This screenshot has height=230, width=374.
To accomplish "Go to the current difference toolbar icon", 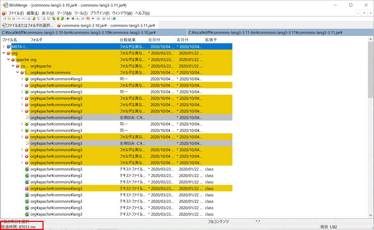I will 58,19.
